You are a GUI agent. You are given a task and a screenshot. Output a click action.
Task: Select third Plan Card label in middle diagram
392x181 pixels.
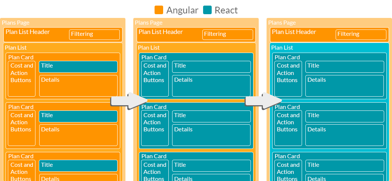coord(154,156)
